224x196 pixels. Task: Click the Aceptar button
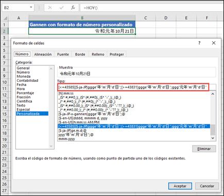coord(180,186)
